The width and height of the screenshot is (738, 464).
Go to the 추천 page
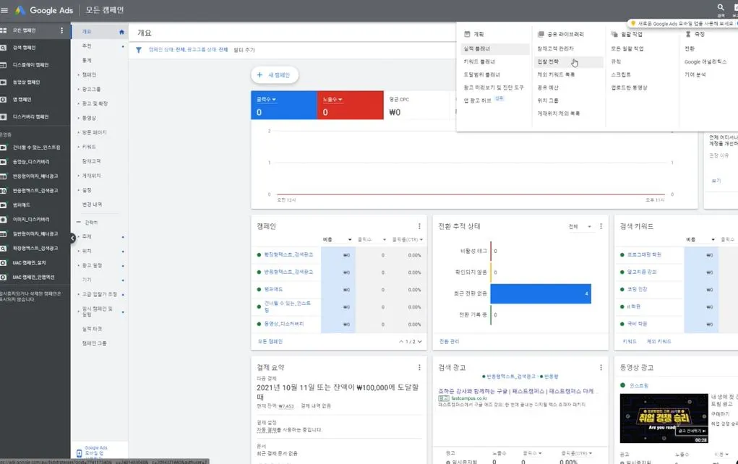87,46
